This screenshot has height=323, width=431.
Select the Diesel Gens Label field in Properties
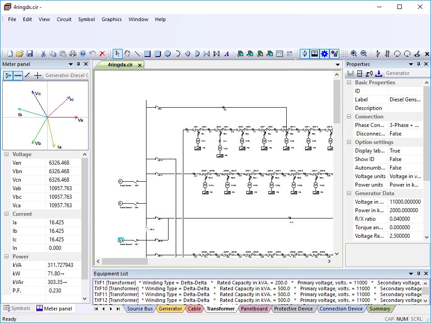[405, 99]
